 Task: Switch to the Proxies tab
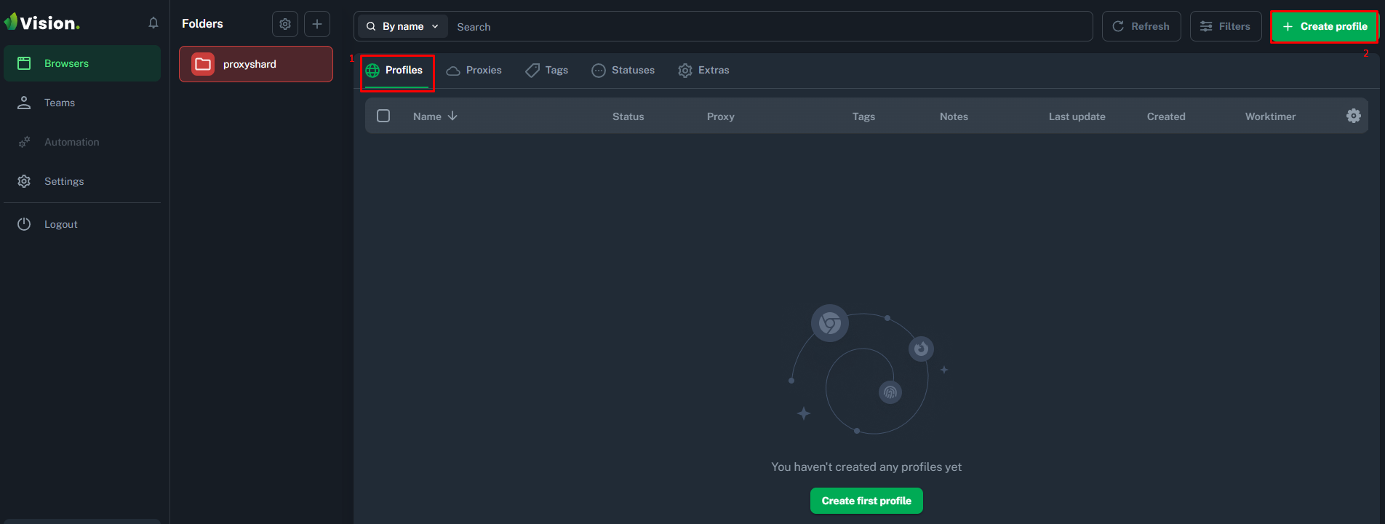click(x=474, y=70)
